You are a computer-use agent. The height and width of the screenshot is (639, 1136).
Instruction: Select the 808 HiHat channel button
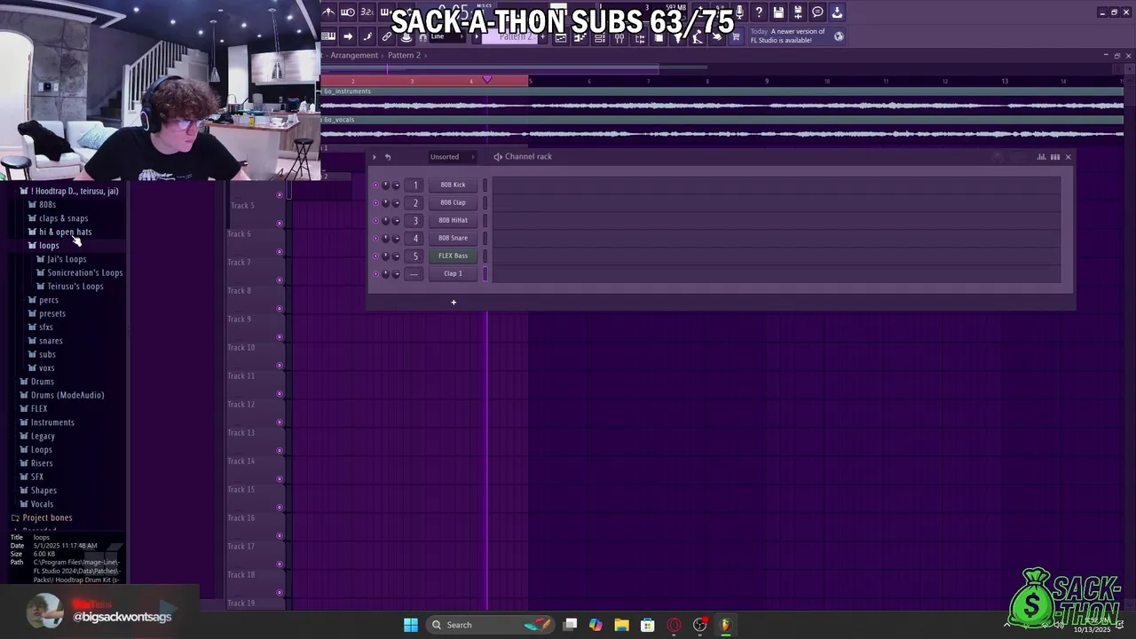pos(453,220)
